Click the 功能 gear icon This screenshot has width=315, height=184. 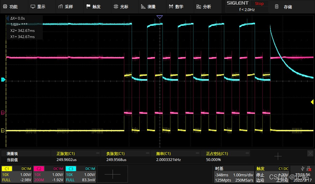tap(5, 6)
